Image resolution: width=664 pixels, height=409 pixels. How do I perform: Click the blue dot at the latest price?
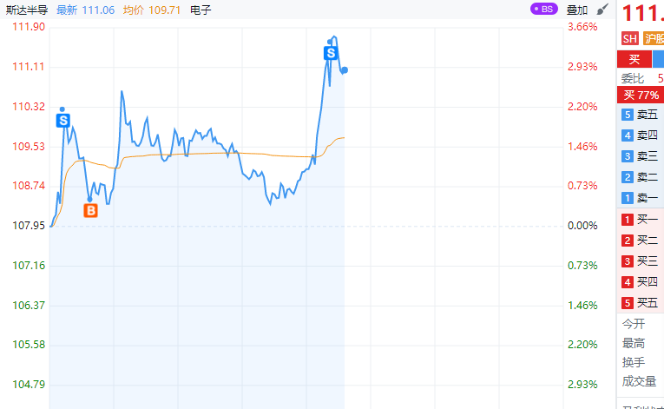[345, 70]
